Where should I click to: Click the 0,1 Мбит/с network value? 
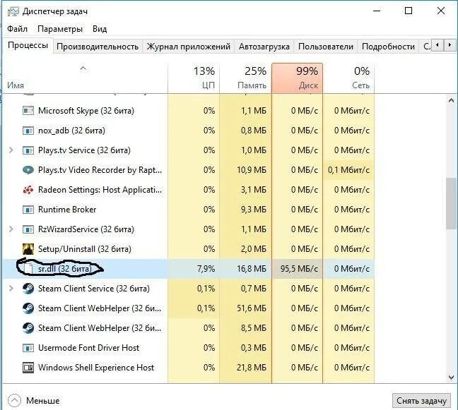click(348, 169)
